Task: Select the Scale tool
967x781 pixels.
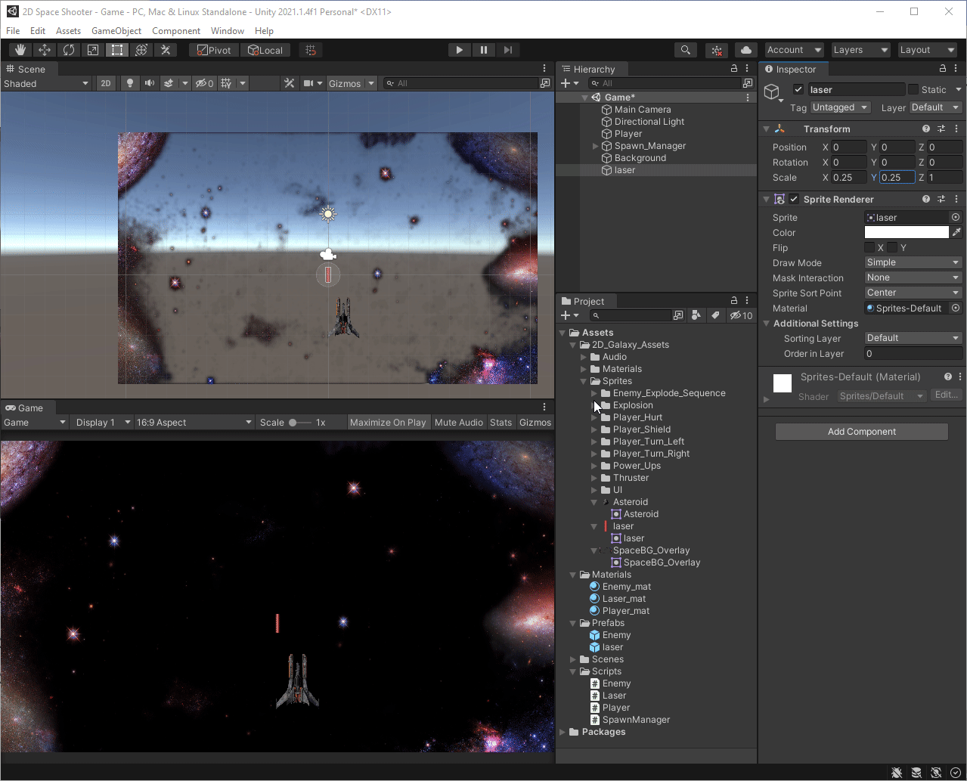Action: (93, 50)
